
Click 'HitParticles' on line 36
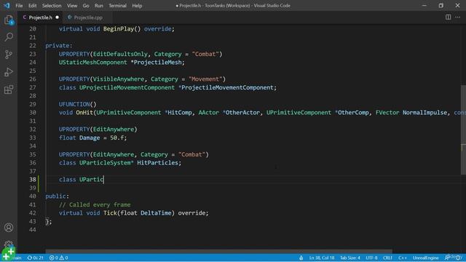point(157,163)
